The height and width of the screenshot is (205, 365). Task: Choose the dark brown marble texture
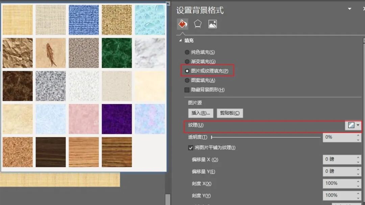point(18,86)
